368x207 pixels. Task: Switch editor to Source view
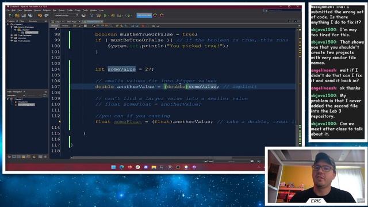point(55,25)
